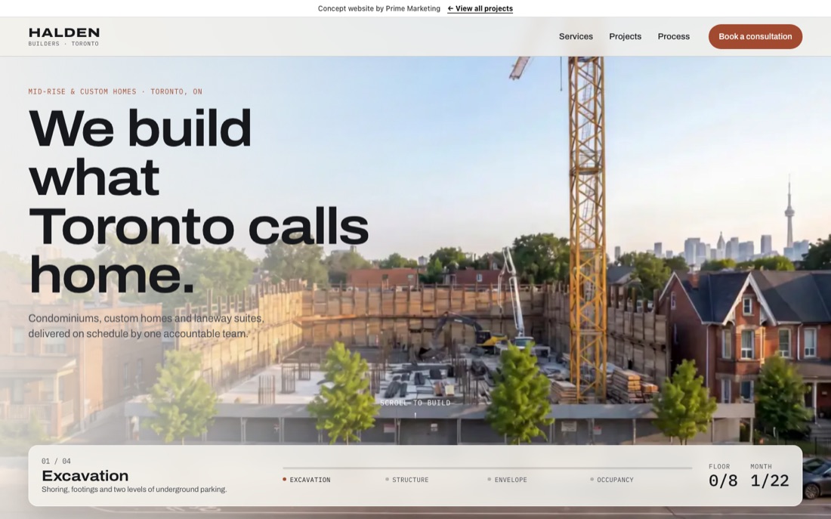The height and width of the screenshot is (519, 831).
Task: Follow the View all projects link
Action: point(480,8)
